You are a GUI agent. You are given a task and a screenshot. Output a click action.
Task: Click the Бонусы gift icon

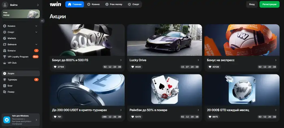5,51
